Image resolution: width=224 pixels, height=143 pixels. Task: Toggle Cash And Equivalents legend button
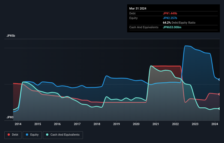pos(63,135)
